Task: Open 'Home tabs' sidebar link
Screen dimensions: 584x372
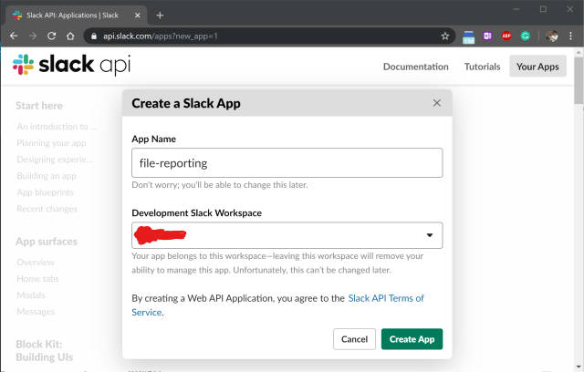Action: click(x=37, y=279)
